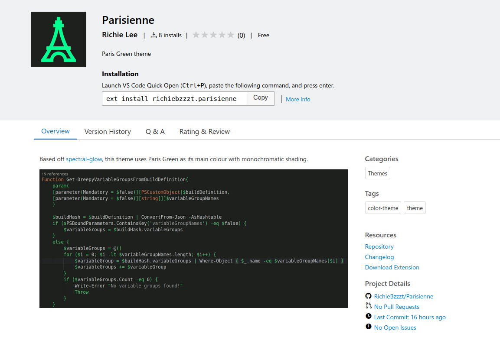Click the ext install command field
Image resolution: width=500 pixels, height=337 pixels.
pos(174,99)
